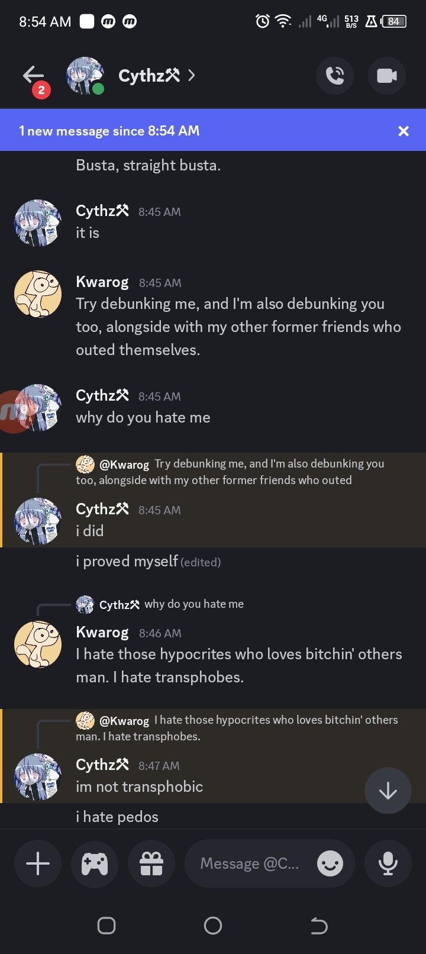The height and width of the screenshot is (954, 426).
Task: Dismiss the new message banner
Action: (404, 131)
